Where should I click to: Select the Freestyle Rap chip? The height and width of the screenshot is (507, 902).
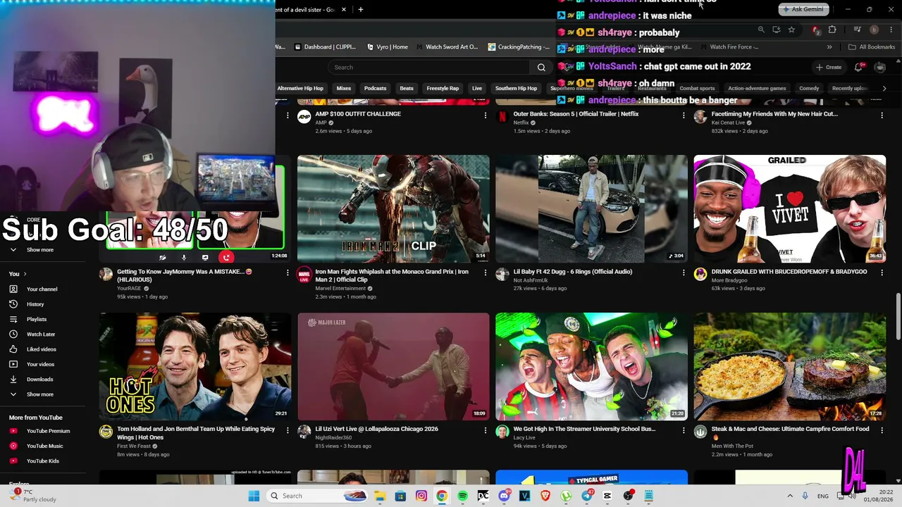click(x=443, y=89)
